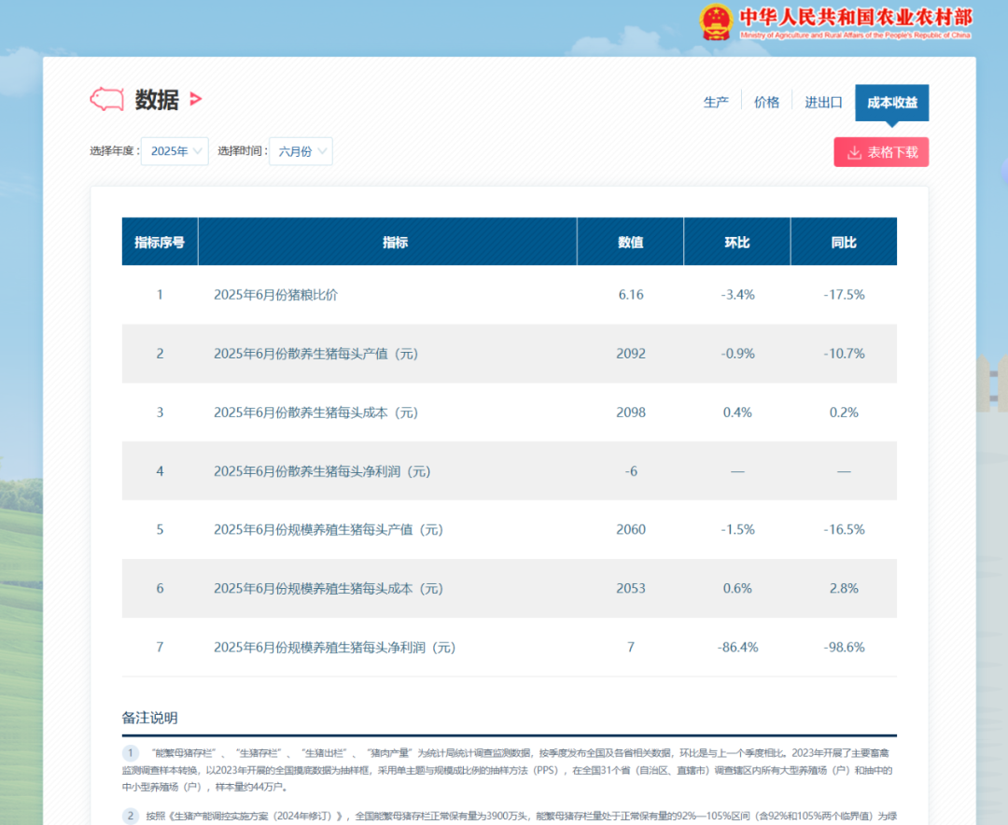Click the value 2092
The width and height of the screenshot is (1008, 825).
click(631, 354)
